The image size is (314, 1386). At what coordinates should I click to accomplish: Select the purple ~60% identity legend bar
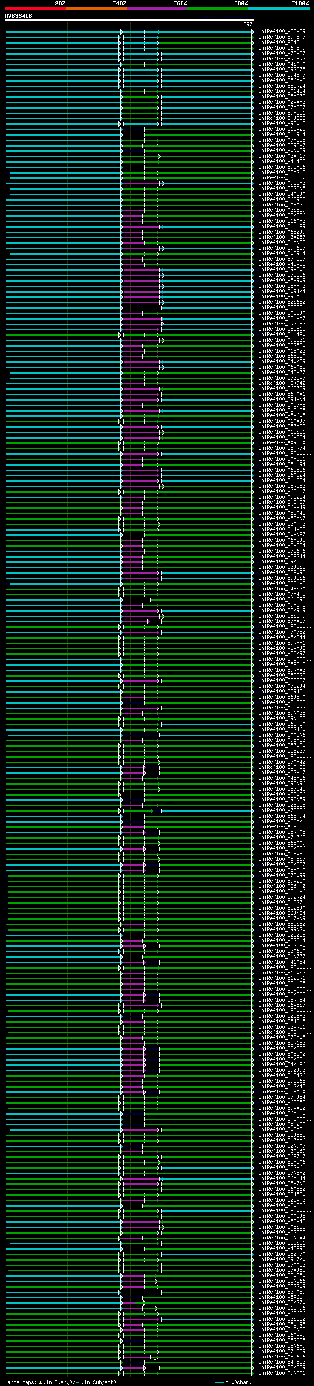tap(157, 9)
